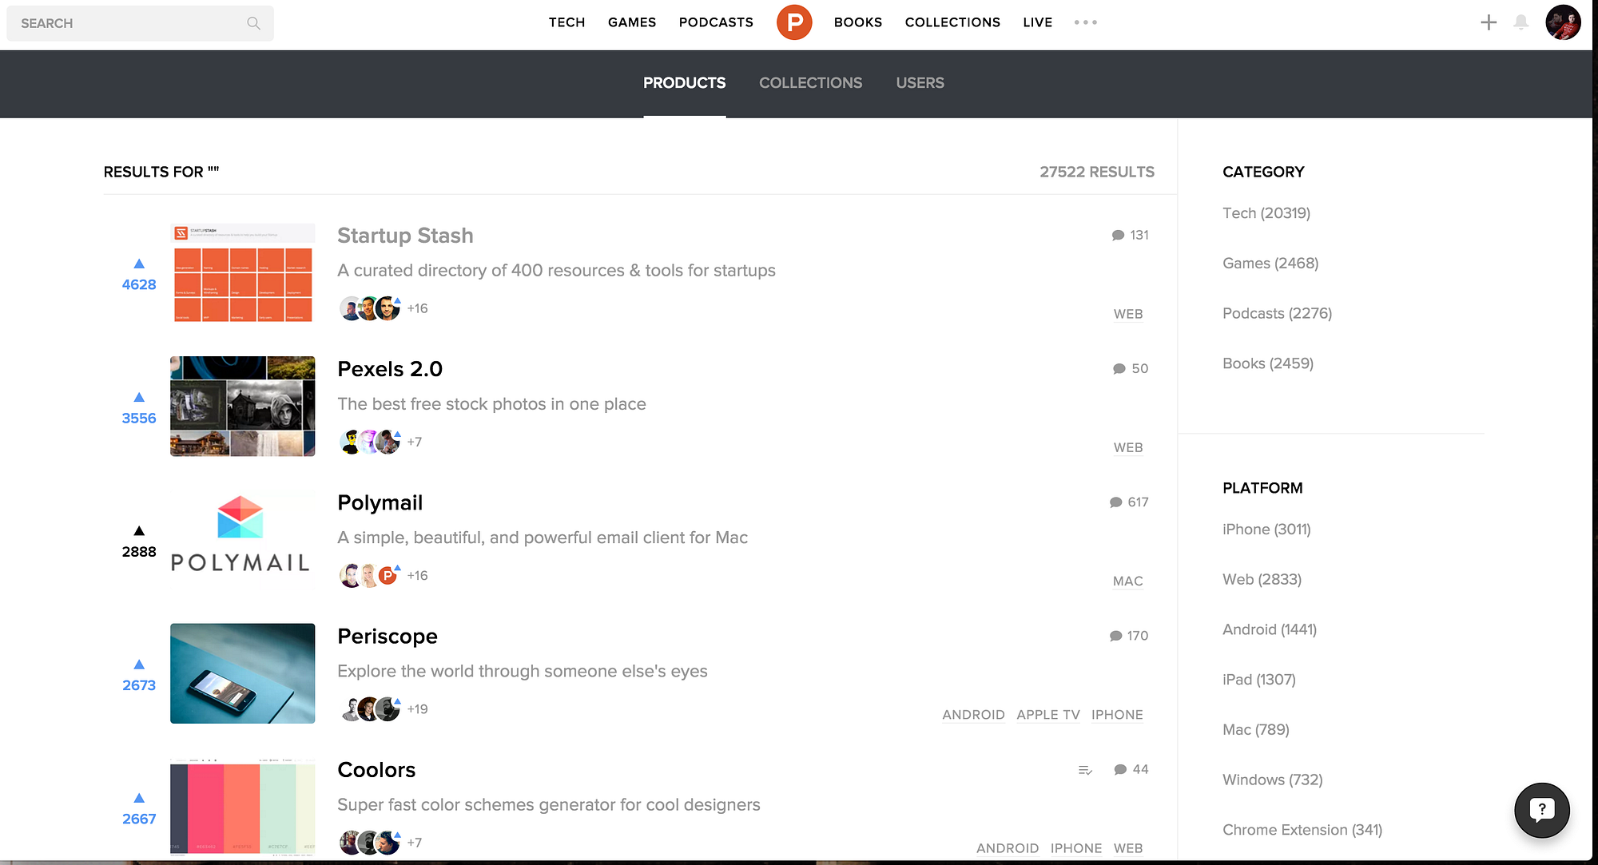The height and width of the screenshot is (865, 1598).
Task: Click the search magnifier icon
Action: coord(253,23)
